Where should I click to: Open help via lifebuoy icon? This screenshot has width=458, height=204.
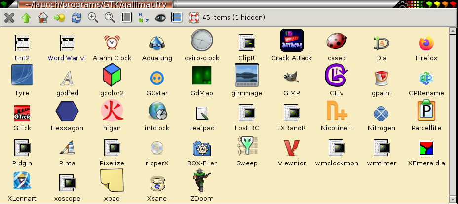(193, 18)
